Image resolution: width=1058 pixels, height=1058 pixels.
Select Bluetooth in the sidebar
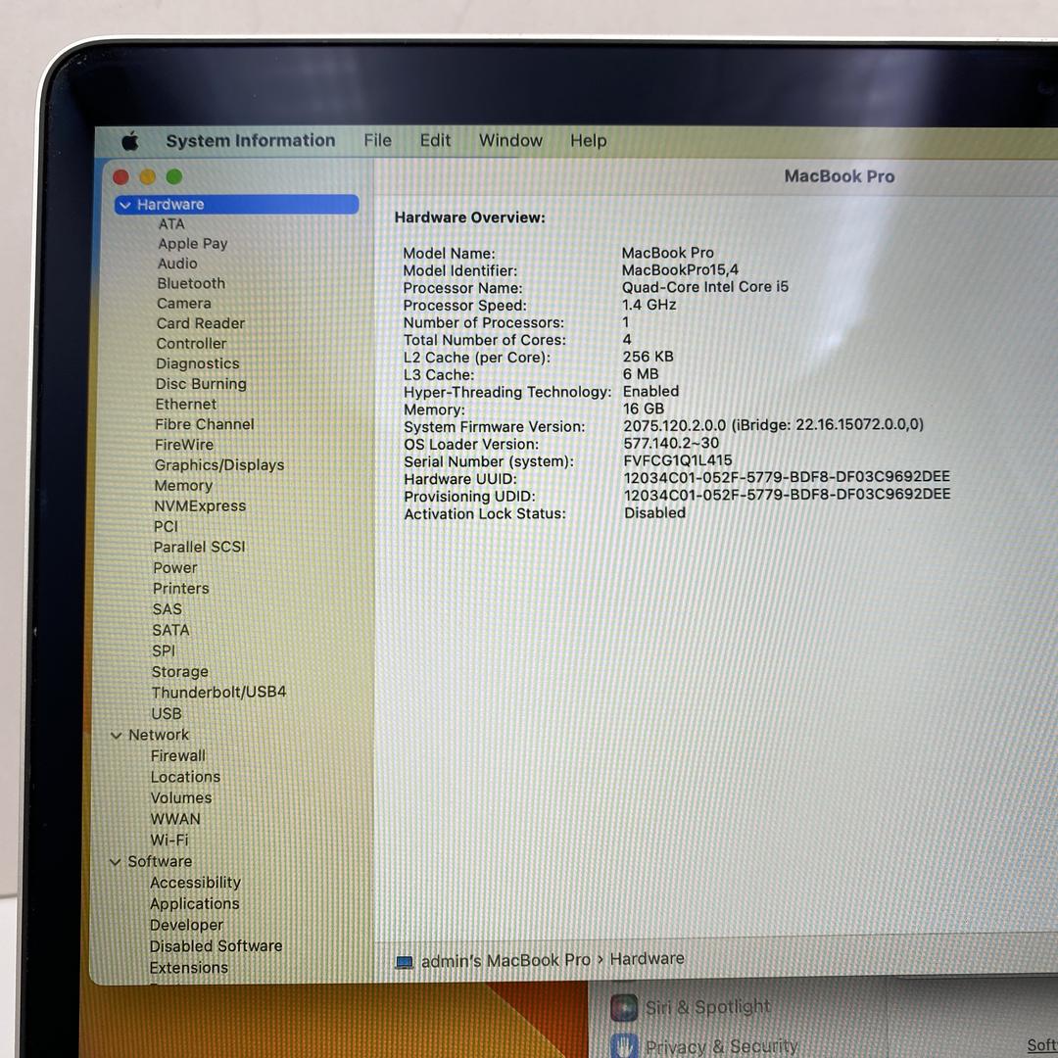(191, 283)
